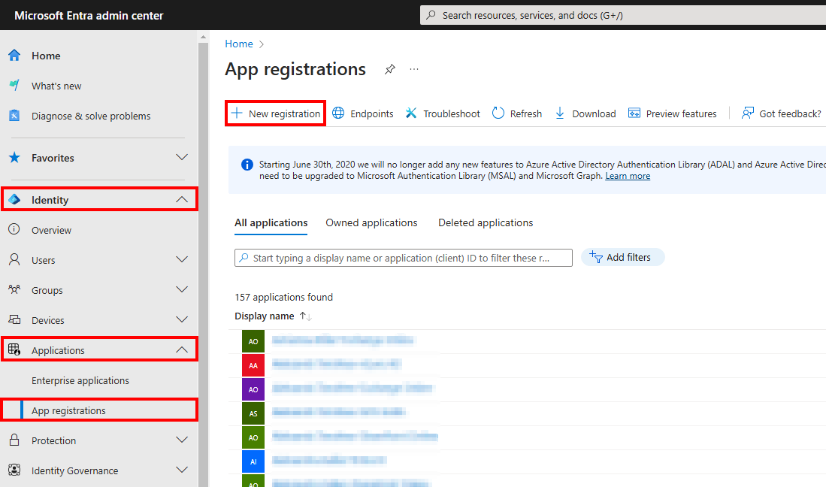
Task: Expand the Groups section
Action: coord(181,289)
